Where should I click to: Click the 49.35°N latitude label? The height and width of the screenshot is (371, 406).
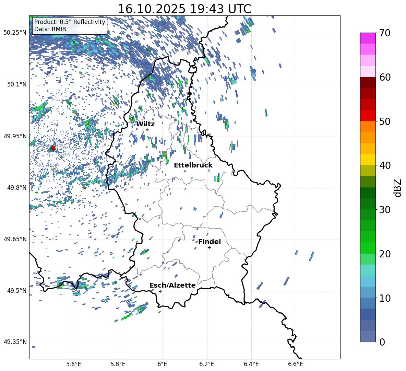point(15,342)
